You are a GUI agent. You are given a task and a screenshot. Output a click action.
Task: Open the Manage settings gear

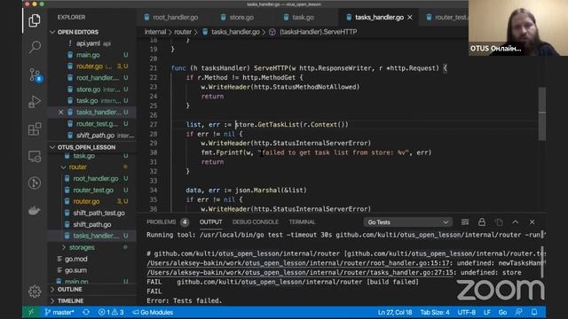coord(35,292)
